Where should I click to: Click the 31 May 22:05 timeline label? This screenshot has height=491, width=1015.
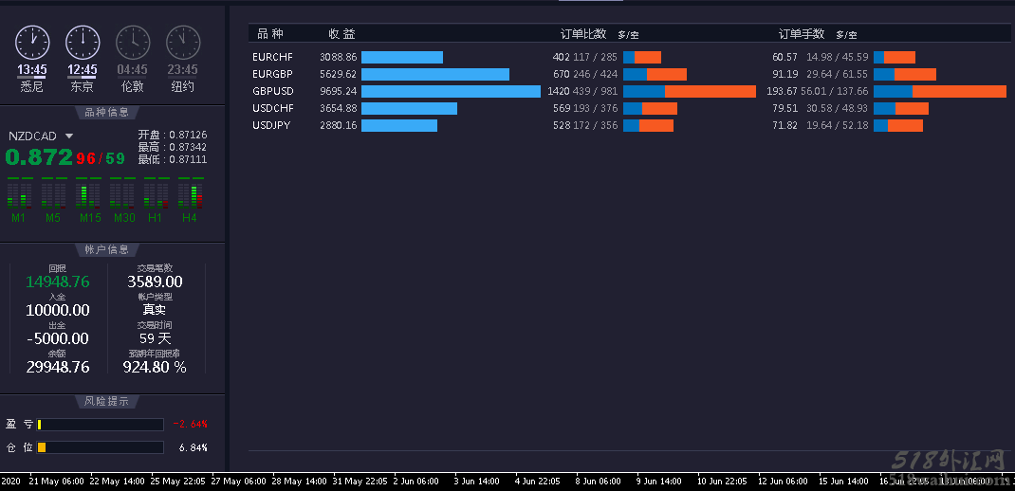[x=360, y=482]
